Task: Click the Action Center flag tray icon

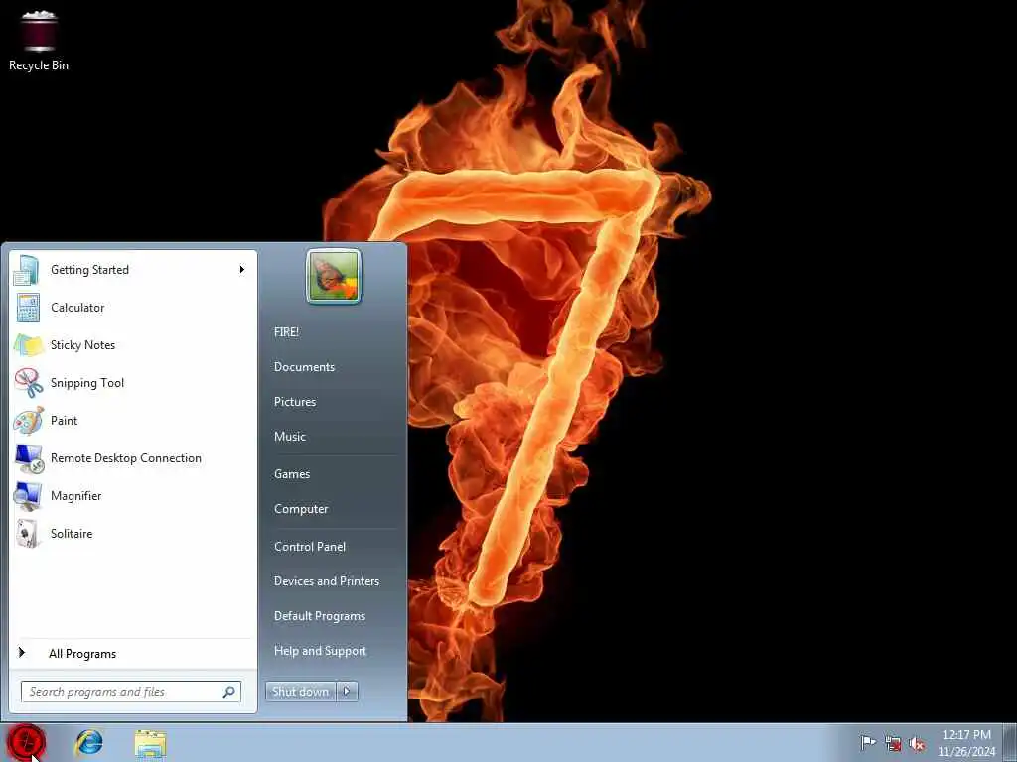Action: coord(867,743)
